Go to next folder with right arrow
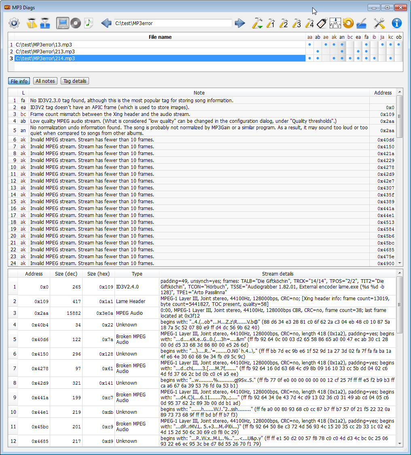This screenshot has height=455, width=411. 240,23
